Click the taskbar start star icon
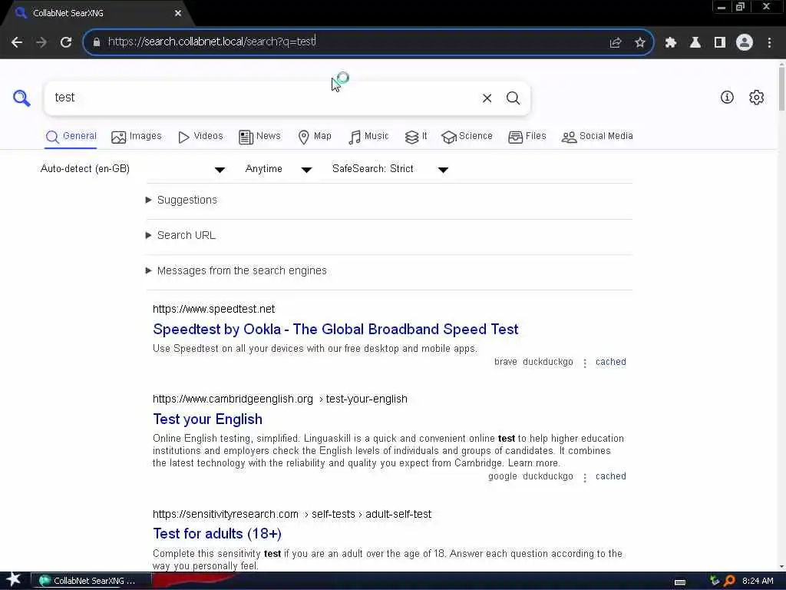 click(14, 580)
